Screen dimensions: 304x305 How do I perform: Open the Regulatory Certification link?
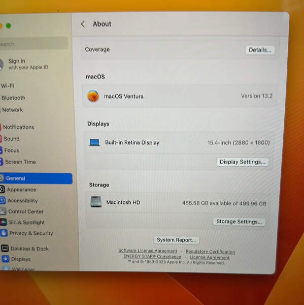click(x=211, y=252)
